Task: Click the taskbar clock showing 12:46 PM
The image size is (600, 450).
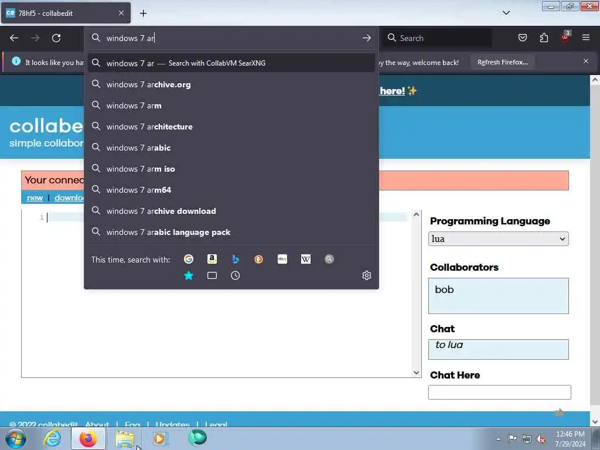Action: coord(570,439)
